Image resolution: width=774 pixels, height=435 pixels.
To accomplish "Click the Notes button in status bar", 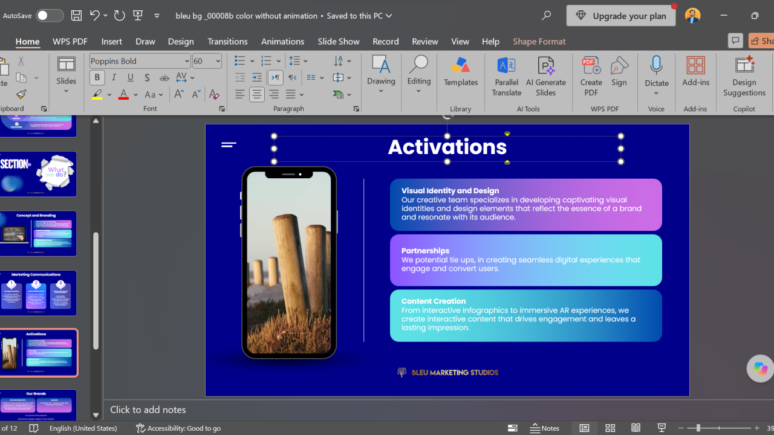I will [x=545, y=428].
